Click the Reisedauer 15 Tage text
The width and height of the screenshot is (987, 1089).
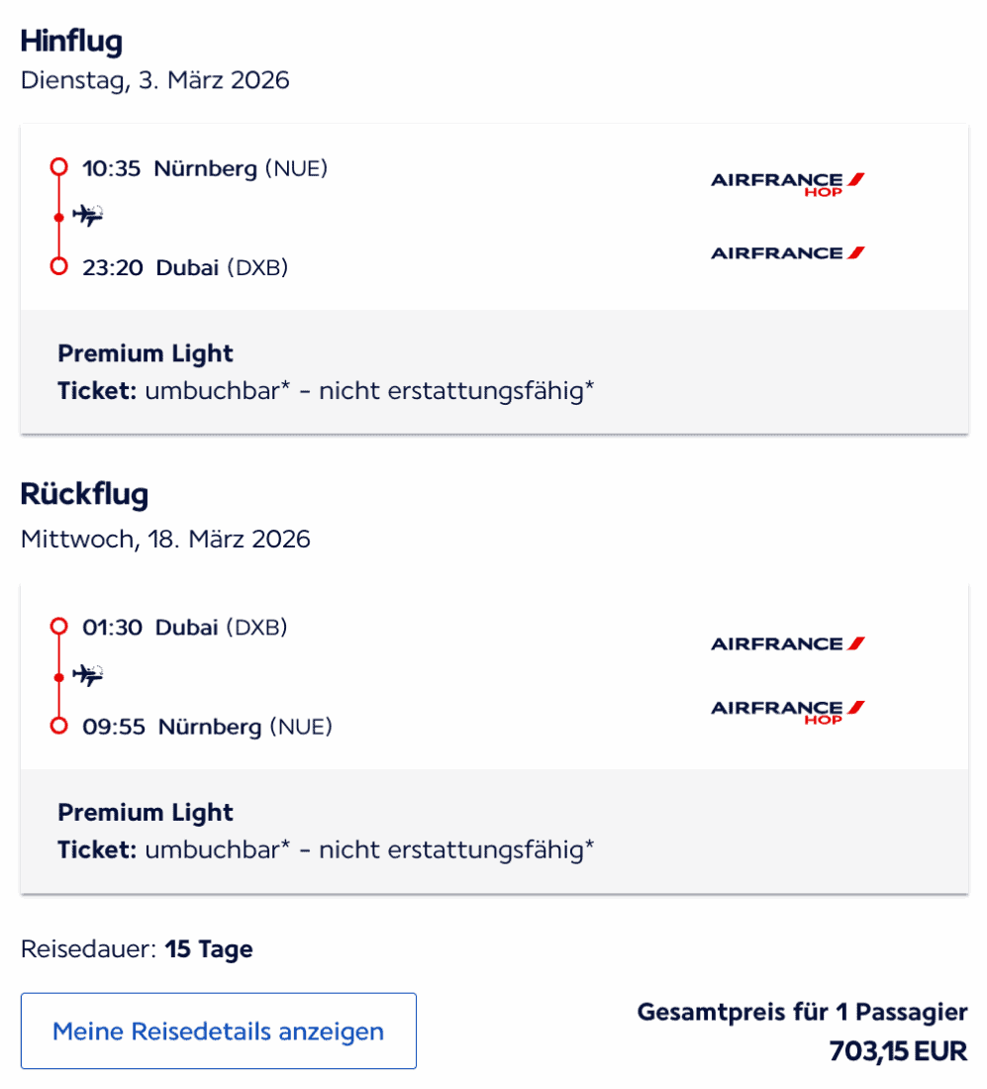[137, 949]
